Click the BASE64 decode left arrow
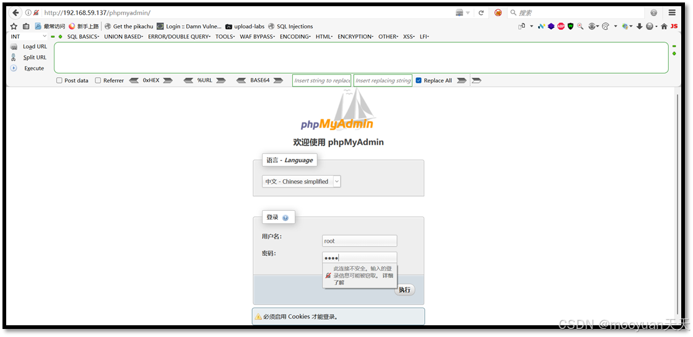Image resolution: width=693 pixels, height=337 pixels. point(242,81)
